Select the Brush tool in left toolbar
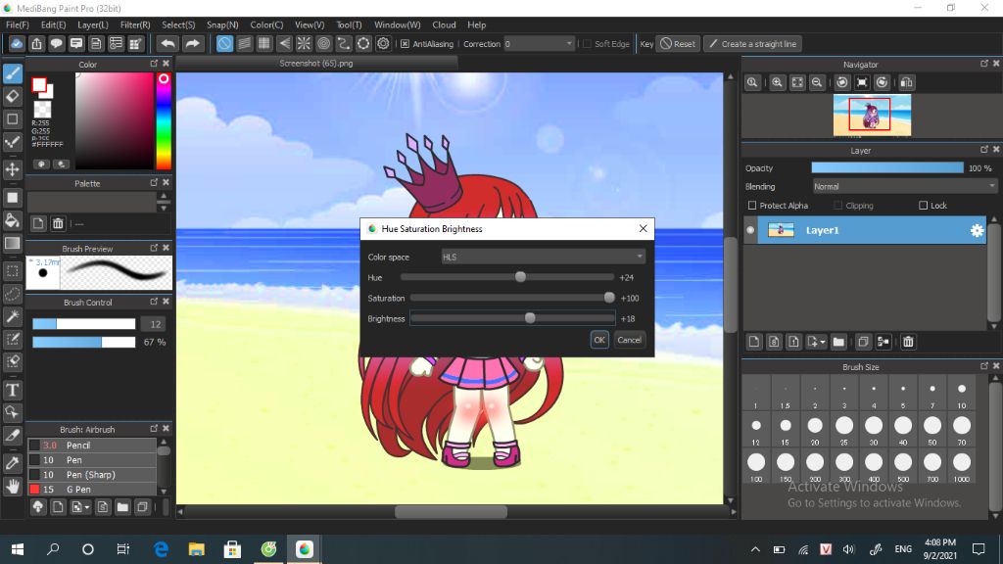The width and height of the screenshot is (1003, 564). point(12,73)
